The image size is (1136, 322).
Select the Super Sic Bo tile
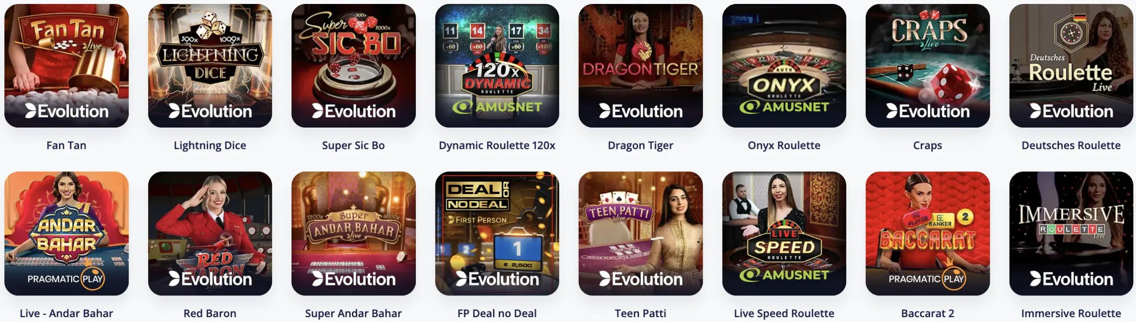tap(354, 66)
